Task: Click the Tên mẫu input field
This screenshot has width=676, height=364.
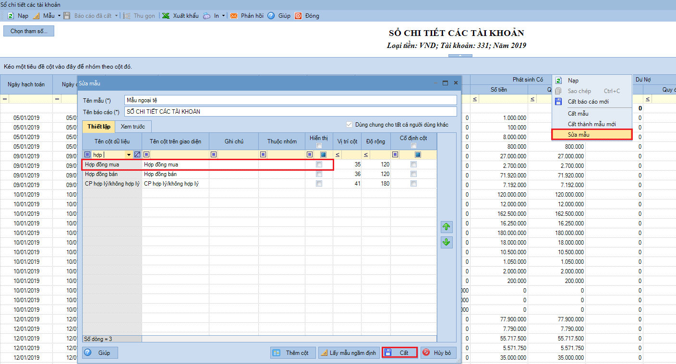Action: (x=290, y=100)
